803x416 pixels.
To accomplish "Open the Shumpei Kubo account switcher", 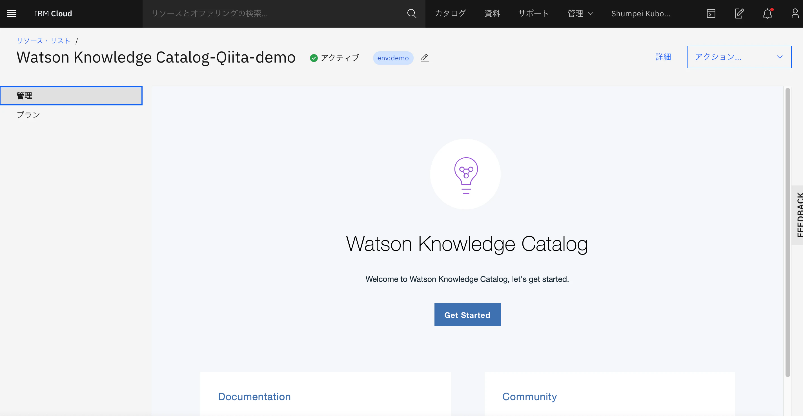I will coord(641,14).
